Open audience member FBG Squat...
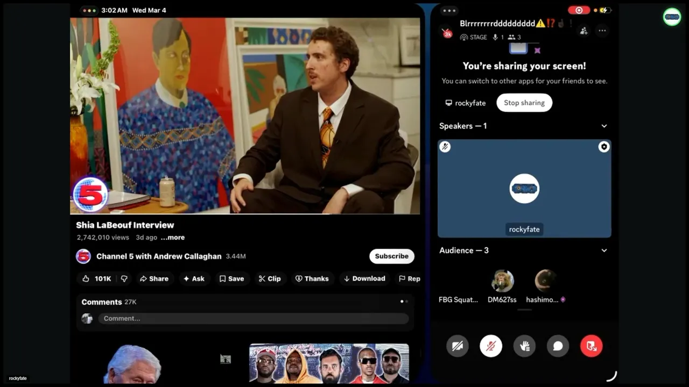 (458, 299)
